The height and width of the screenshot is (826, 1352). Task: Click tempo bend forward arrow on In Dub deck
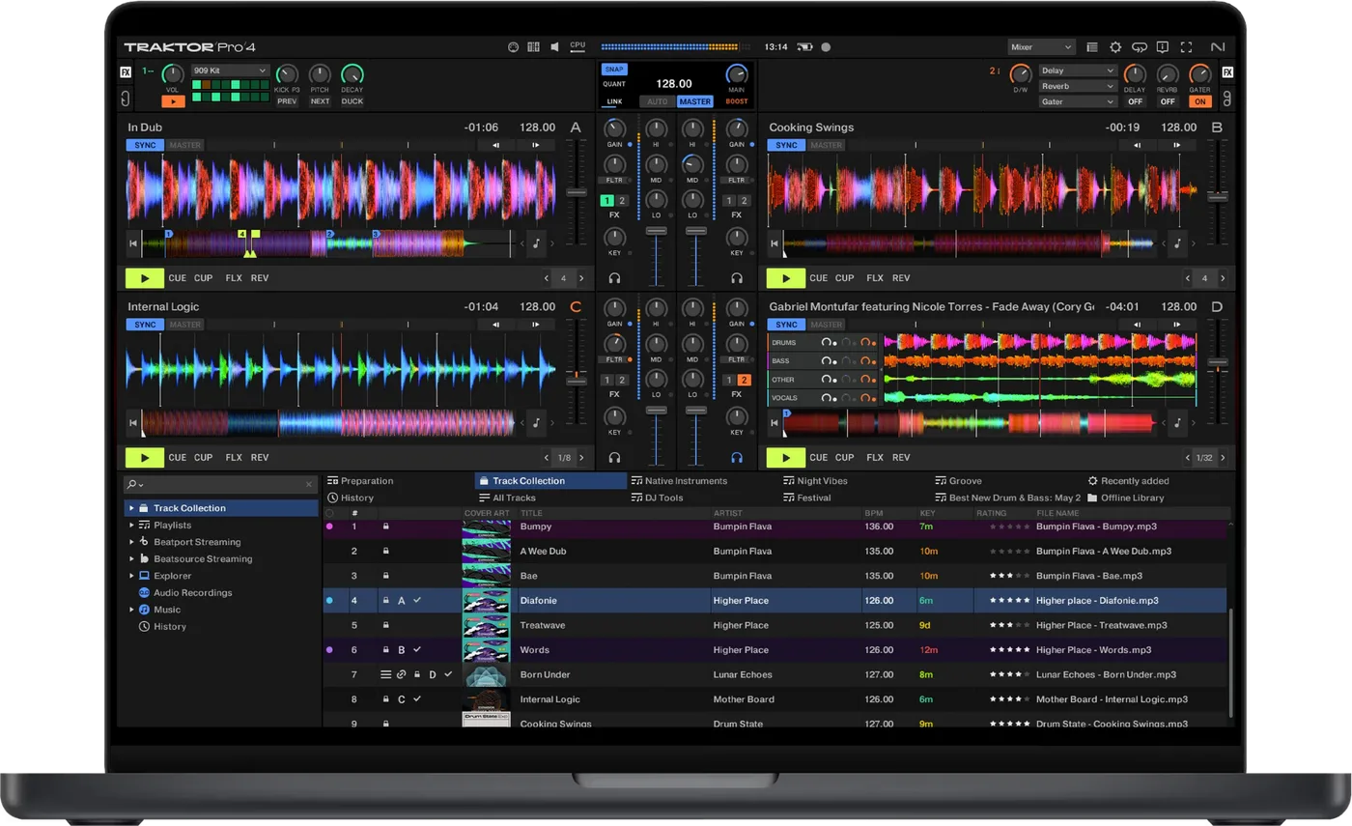pyautogui.click(x=536, y=145)
